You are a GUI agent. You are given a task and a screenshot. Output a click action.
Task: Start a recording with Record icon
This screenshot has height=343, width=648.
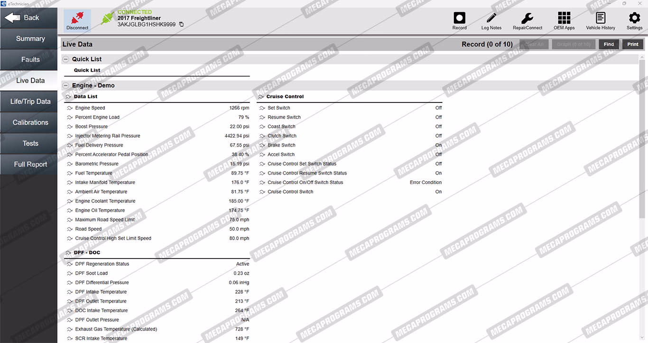[459, 18]
